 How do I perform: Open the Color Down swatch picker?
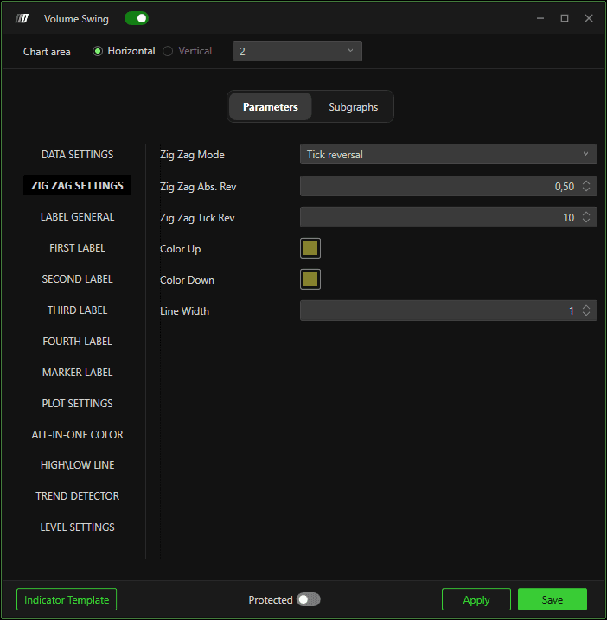tap(310, 279)
